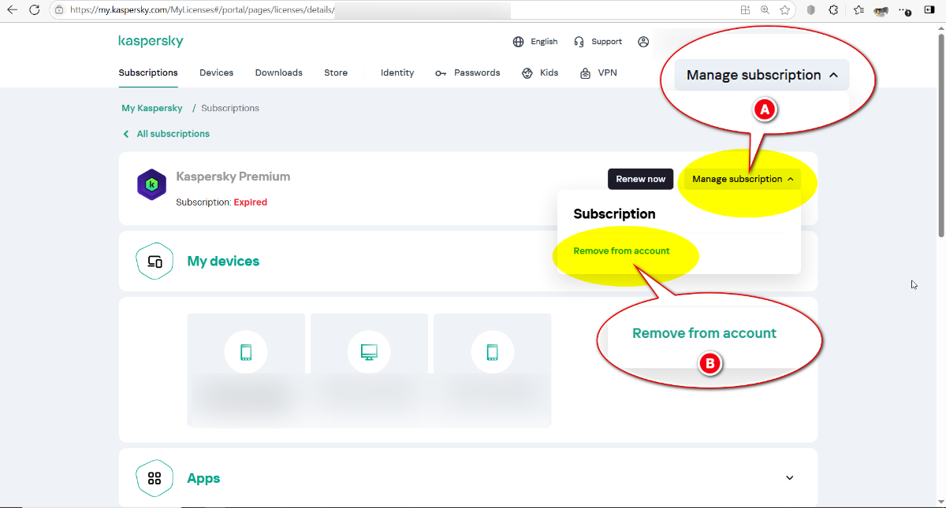946x508 pixels.
Task: Click the Kaspersky Premium hexagon product icon
Action: click(x=152, y=185)
